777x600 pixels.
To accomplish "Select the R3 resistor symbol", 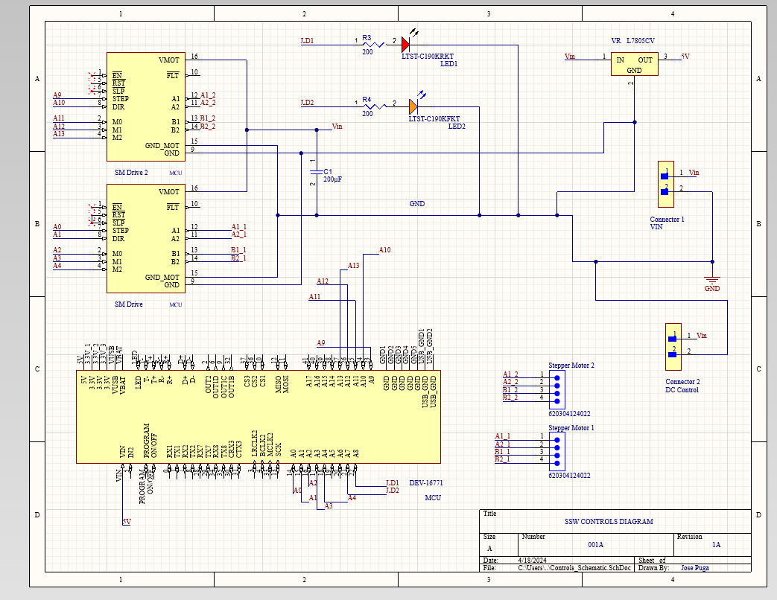I will [x=374, y=45].
